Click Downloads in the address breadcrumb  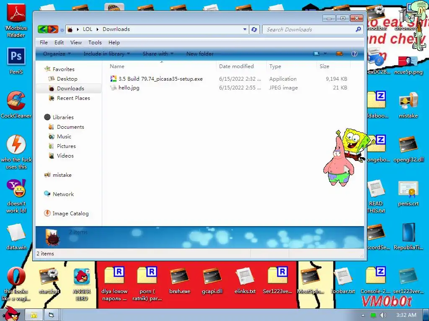pos(116,29)
